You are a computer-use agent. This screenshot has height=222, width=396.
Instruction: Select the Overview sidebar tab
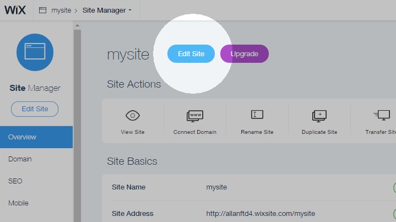(x=36, y=137)
